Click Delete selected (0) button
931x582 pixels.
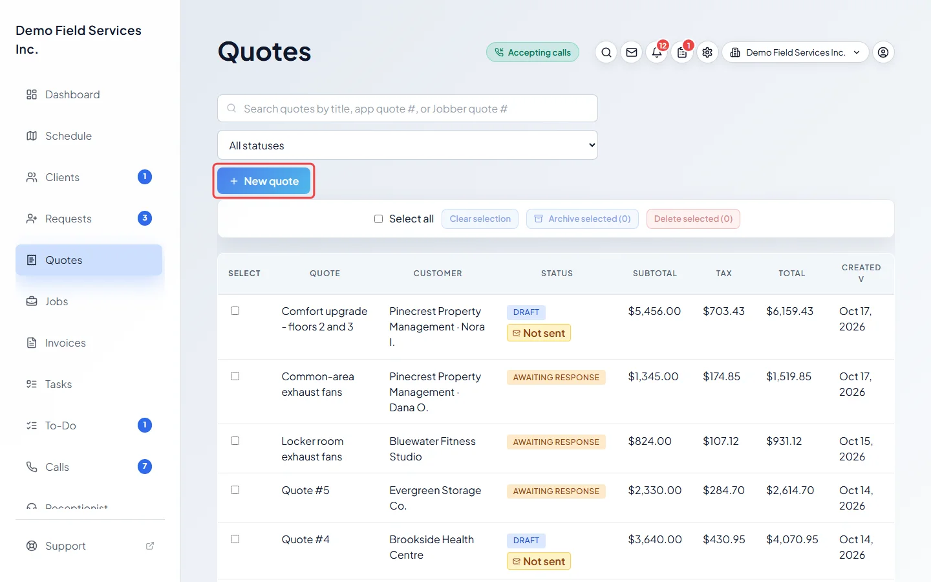(x=693, y=219)
